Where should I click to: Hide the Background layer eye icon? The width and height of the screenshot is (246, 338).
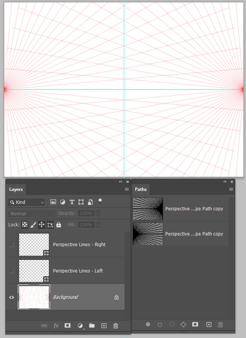tap(12, 297)
